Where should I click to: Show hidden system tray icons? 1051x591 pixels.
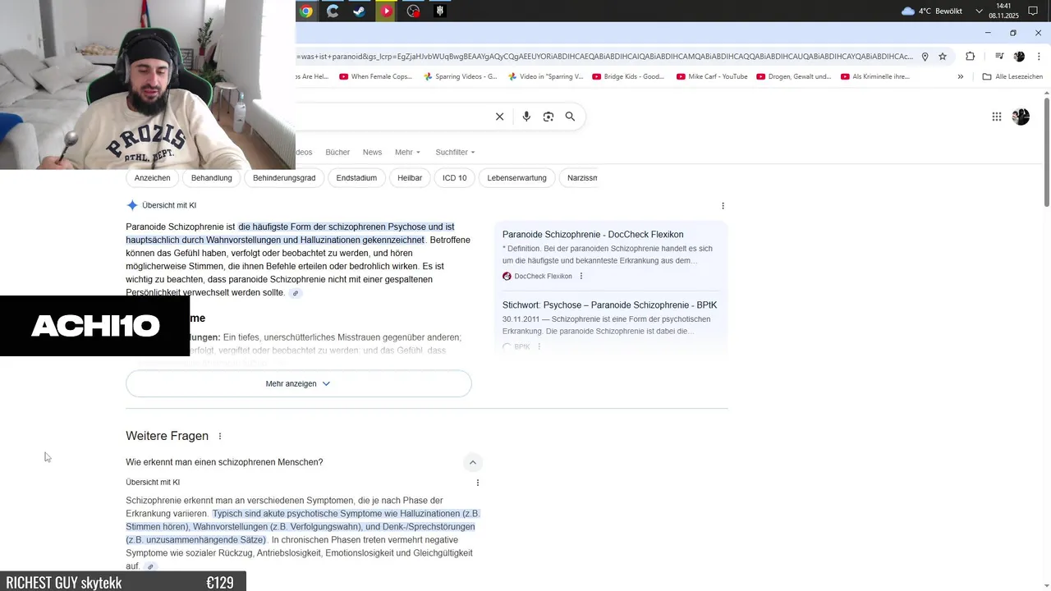pos(980,11)
